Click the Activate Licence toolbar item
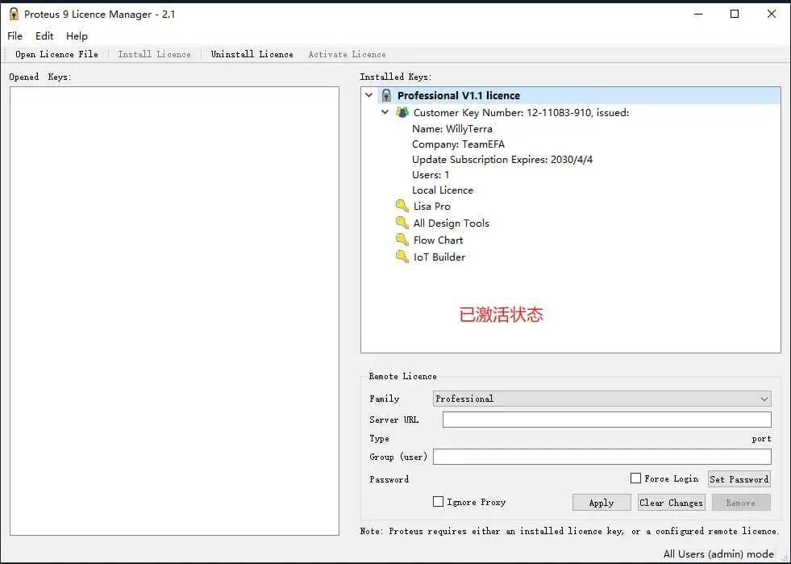Viewport: 791px width, 564px height. pos(347,54)
